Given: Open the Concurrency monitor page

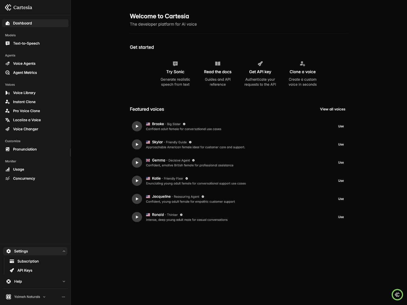Looking at the screenshot, I should pyautogui.click(x=35, y=178).
